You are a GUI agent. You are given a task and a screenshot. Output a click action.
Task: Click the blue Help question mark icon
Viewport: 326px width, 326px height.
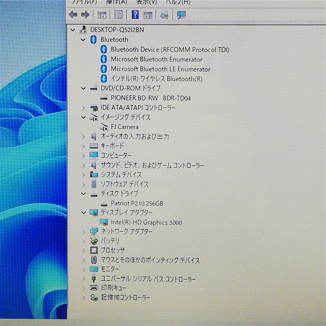tap(135, 15)
